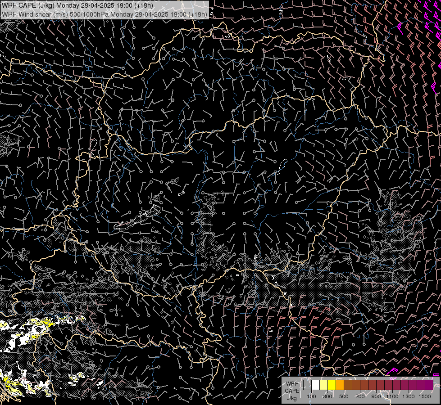Click the J/kg unit text in legend
The height and width of the screenshot is (405, 441).
pos(291,398)
